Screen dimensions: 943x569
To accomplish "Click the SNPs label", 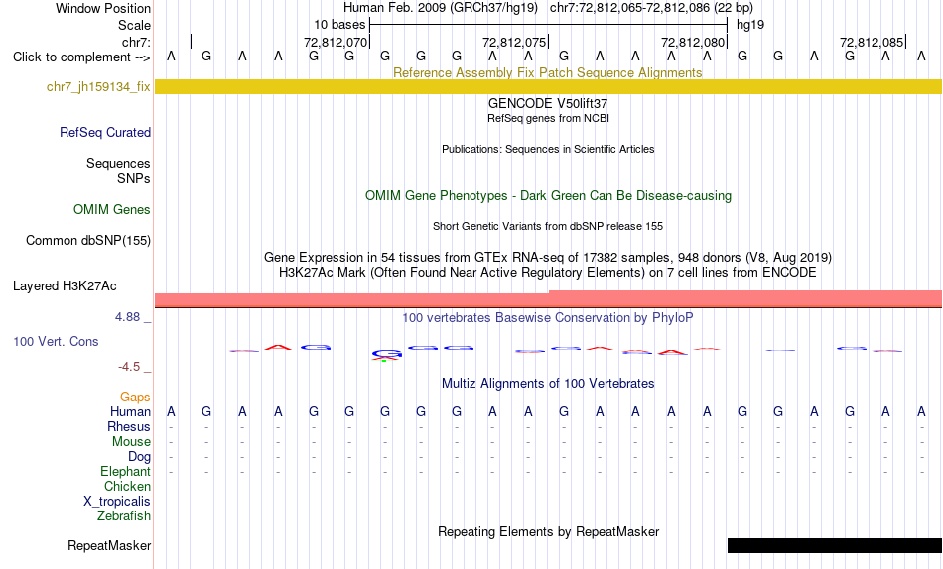I will (134, 179).
